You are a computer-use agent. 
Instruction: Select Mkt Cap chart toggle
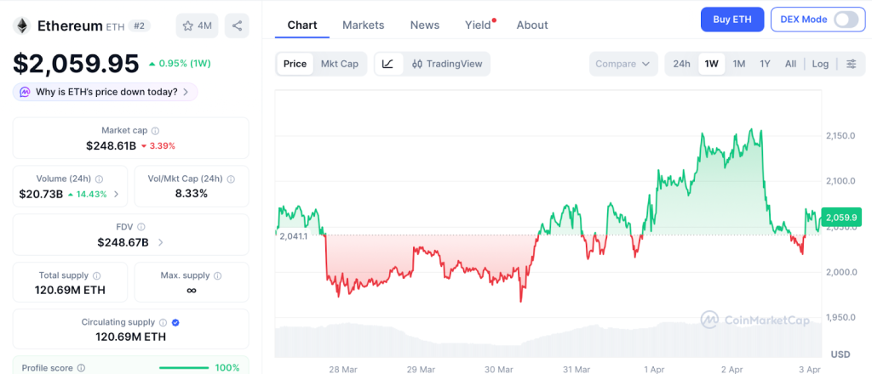tap(339, 64)
